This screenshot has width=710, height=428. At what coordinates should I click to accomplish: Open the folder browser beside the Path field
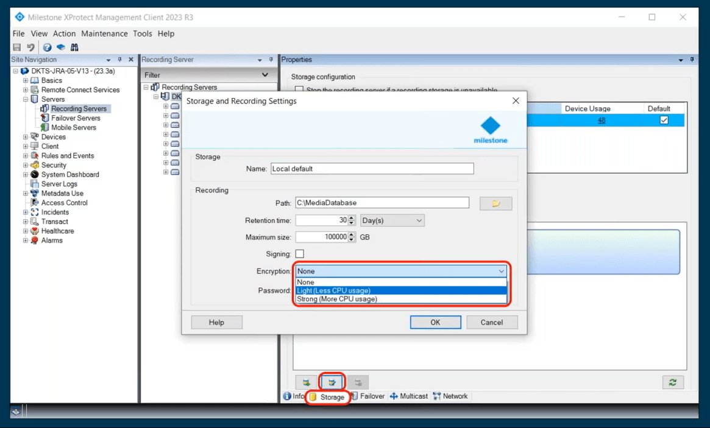[x=497, y=202]
